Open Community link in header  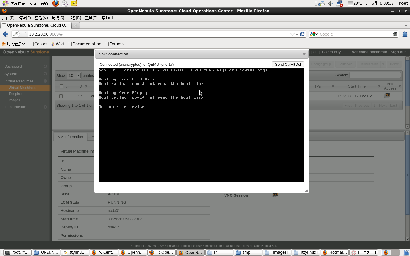(x=331, y=52)
